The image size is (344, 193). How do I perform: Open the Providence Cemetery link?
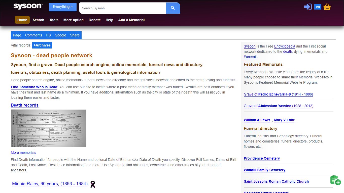click(262, 158)
